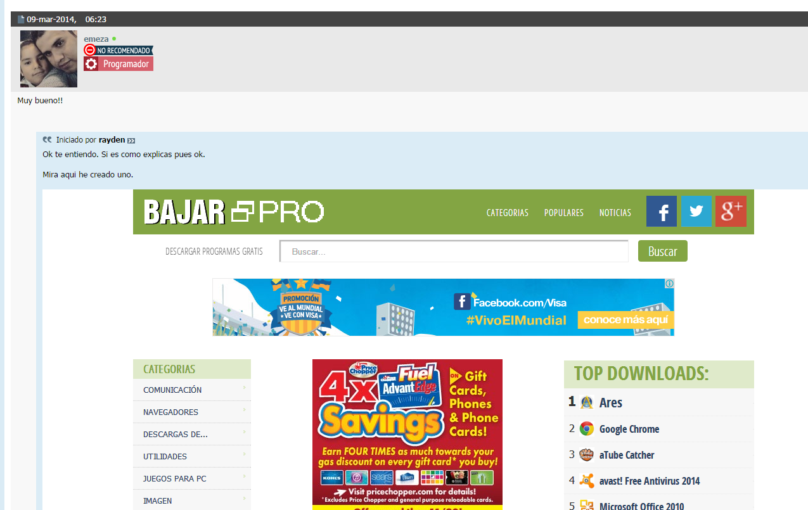Open the NOTICIAS menu item

click(x=615, y=213)
